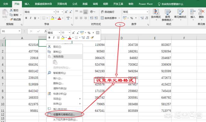This screenshot has width=206, height=122.
Task: Choose 智能查找(L) from the context menu
Action: 64,73
